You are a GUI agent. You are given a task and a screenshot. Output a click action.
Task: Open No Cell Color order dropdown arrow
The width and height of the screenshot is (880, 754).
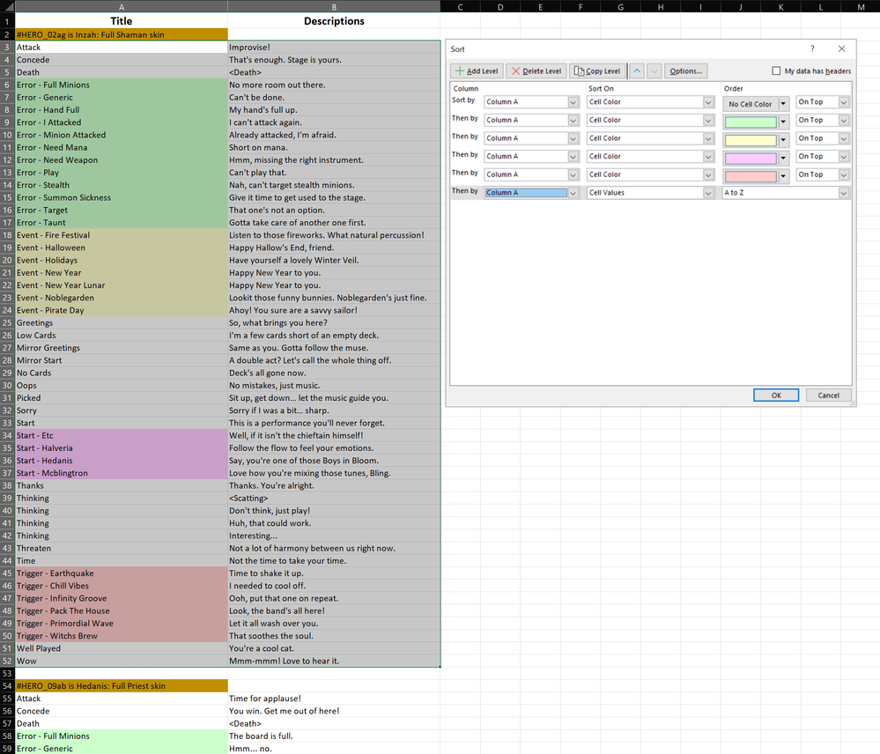click(x=783, y=104)
